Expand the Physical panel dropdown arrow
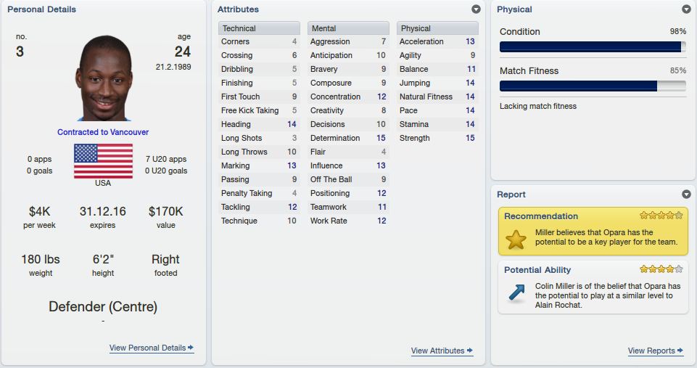The image size is (697, 368). 686,9
